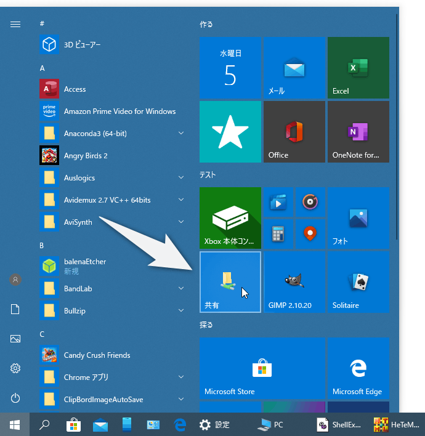Click the B letter group header
The width and height of the screenshot is (425, 436).
click(42, 246)
